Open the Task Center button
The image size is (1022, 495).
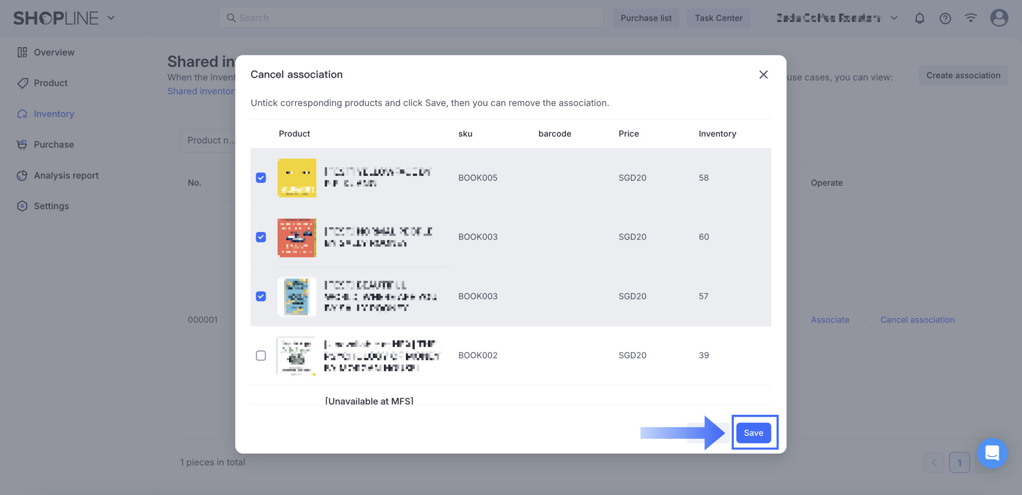pos(718,18)
